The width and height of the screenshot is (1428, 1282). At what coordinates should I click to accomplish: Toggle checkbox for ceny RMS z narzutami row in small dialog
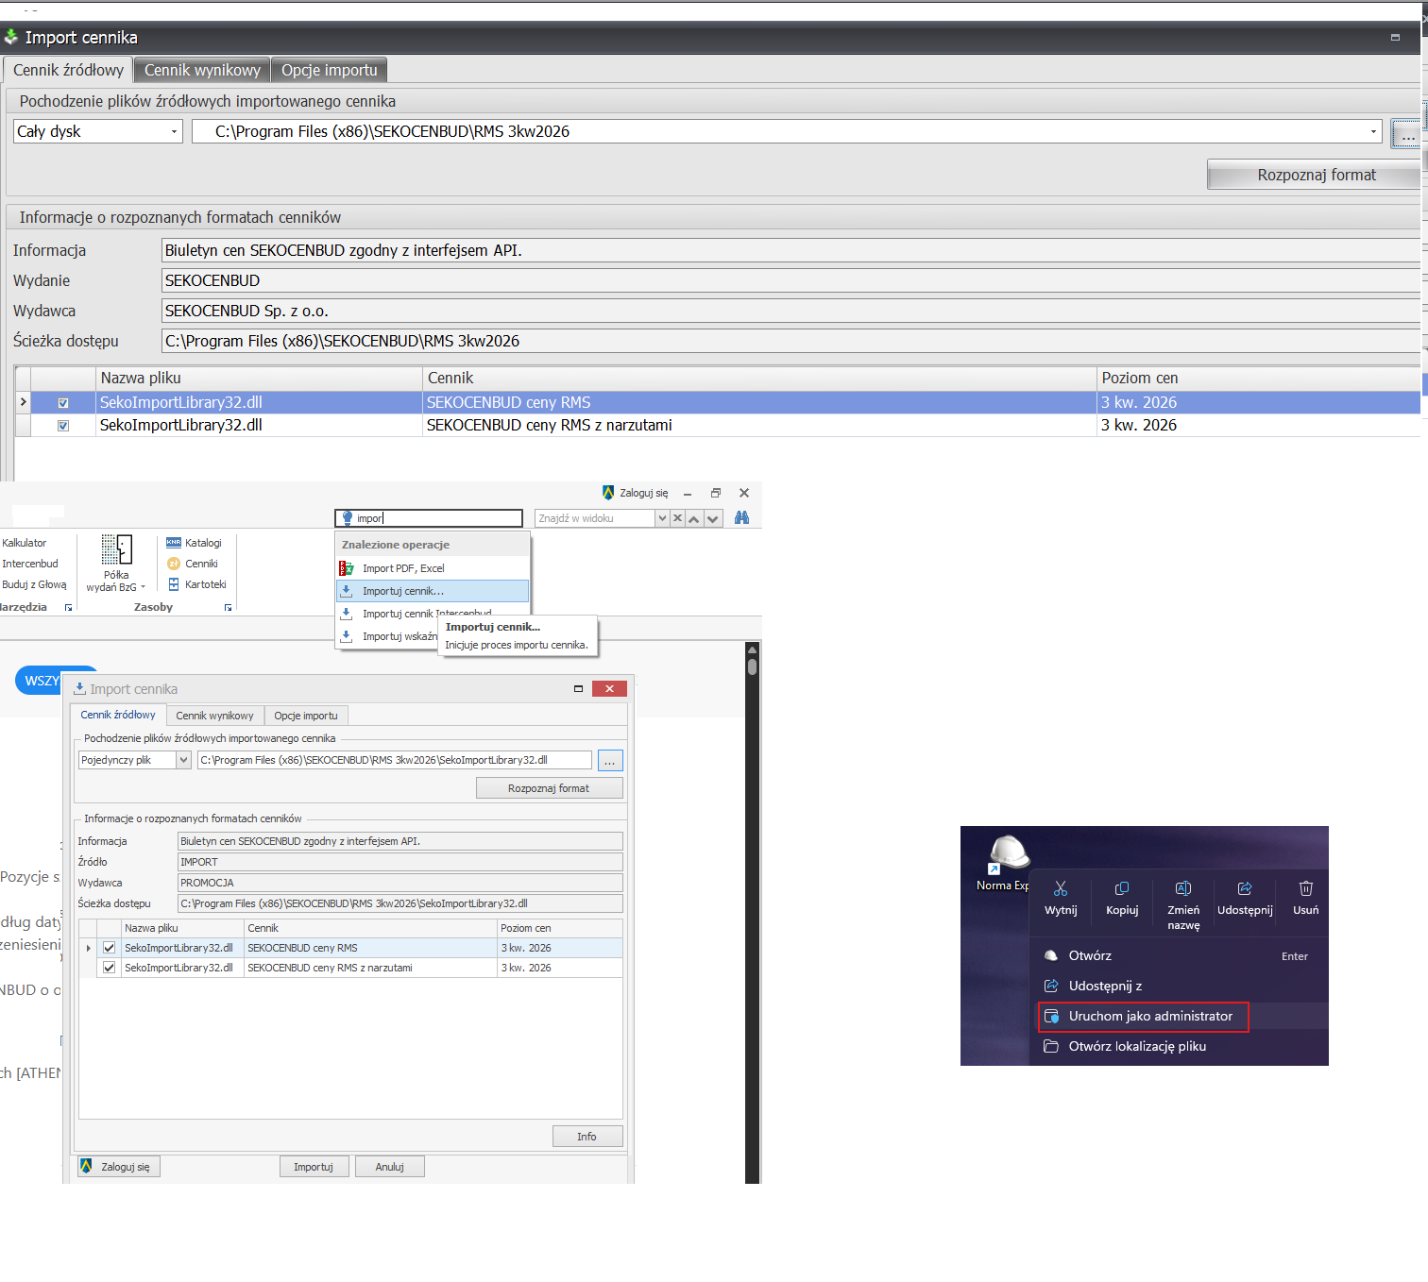click(109, 968)
